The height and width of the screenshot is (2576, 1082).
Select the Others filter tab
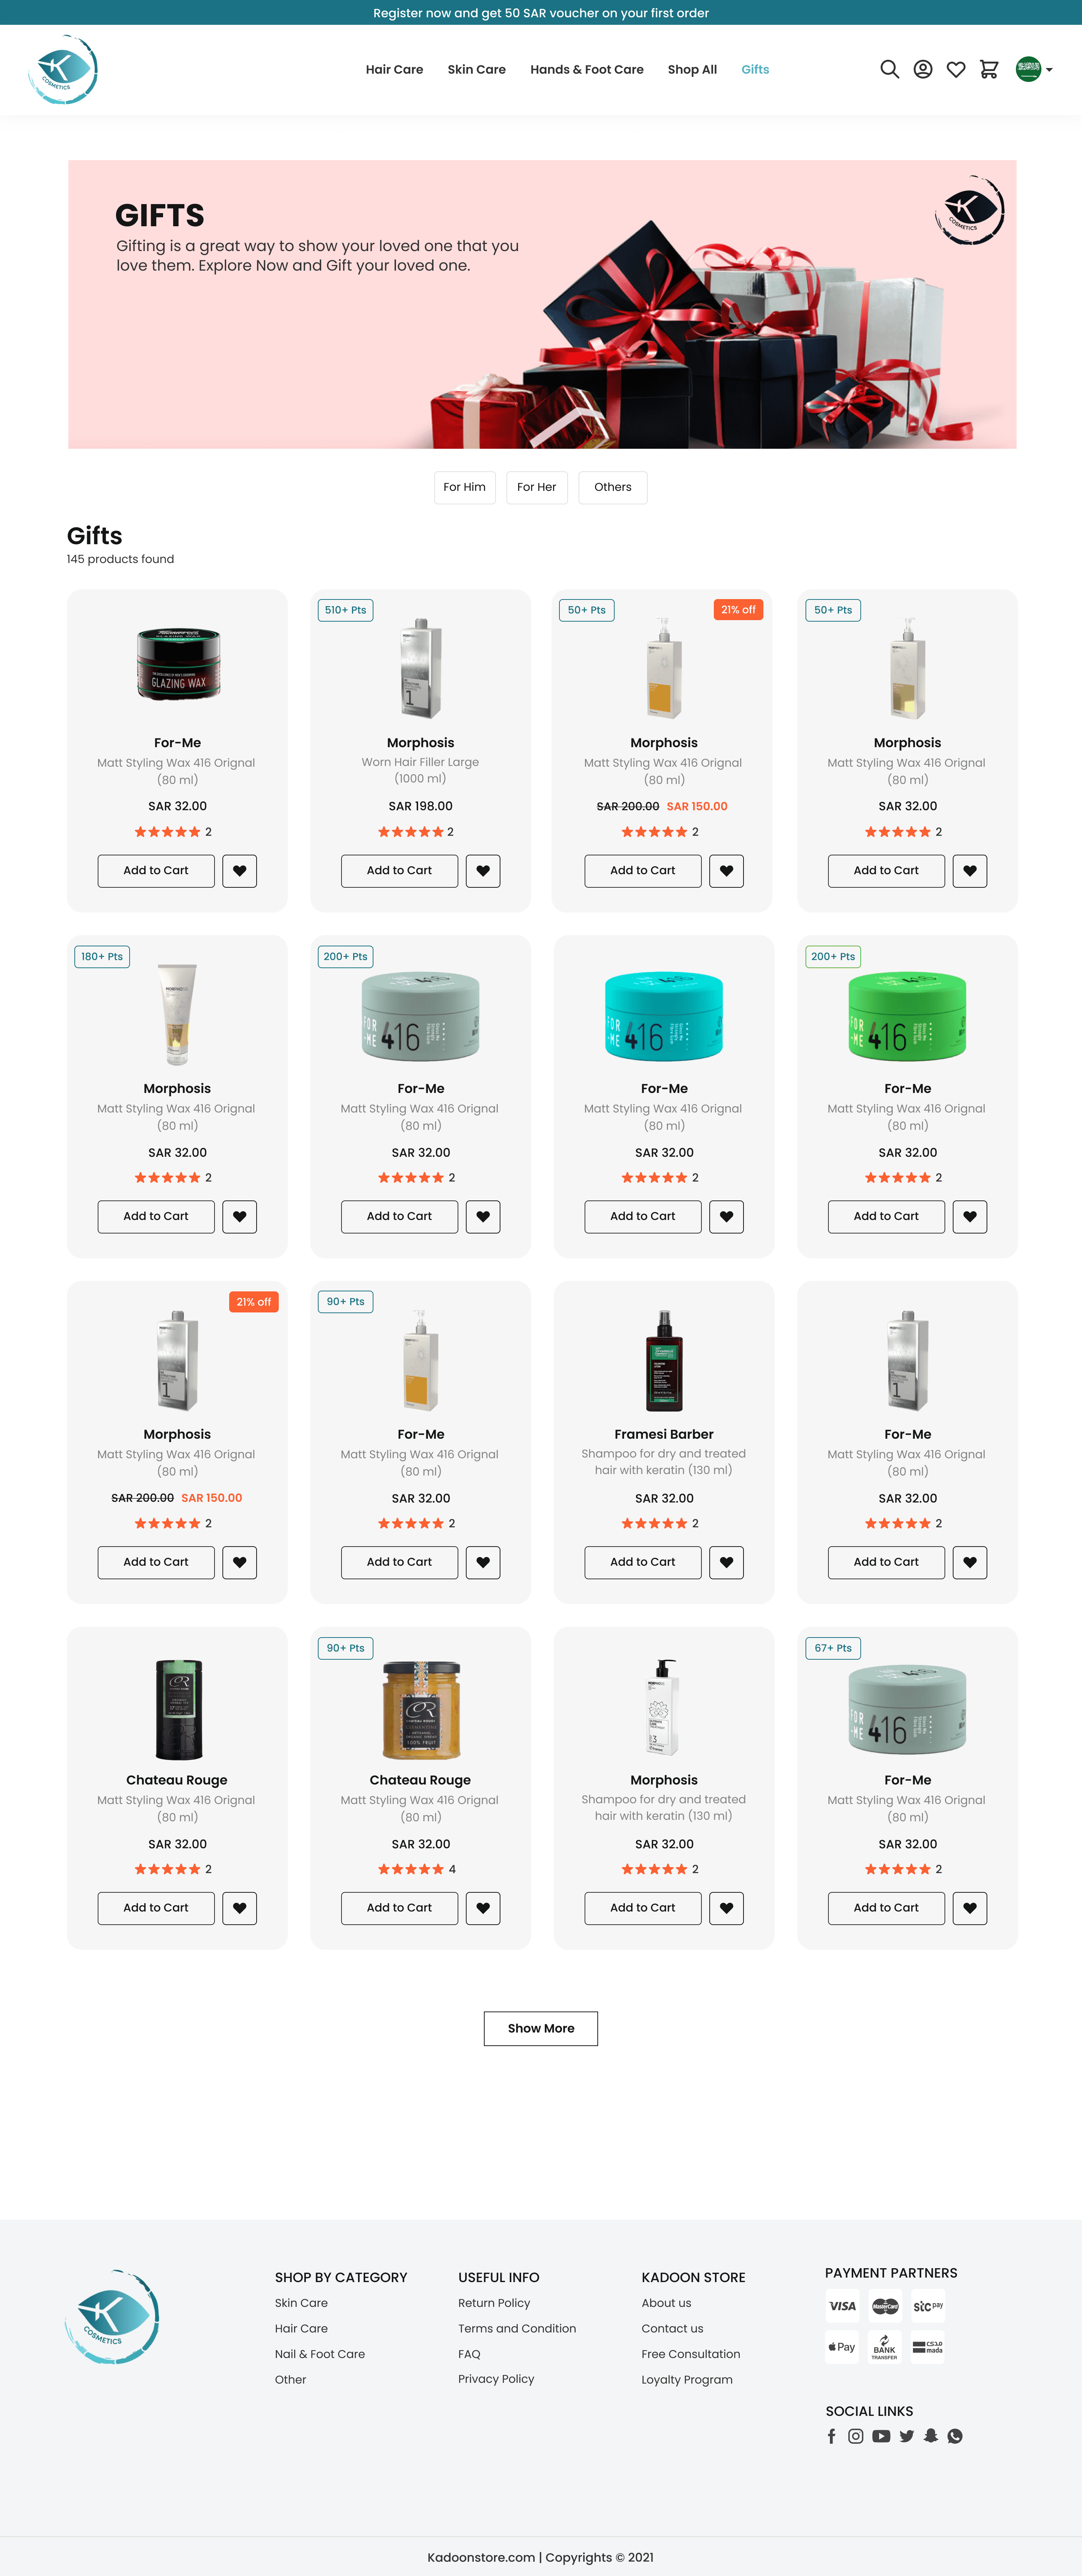point(613,487)
